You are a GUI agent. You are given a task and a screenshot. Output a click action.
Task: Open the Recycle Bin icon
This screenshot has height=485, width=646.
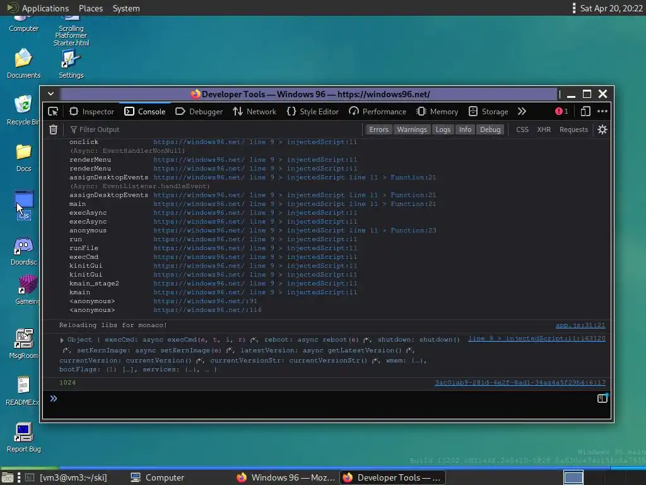[23, 110]
